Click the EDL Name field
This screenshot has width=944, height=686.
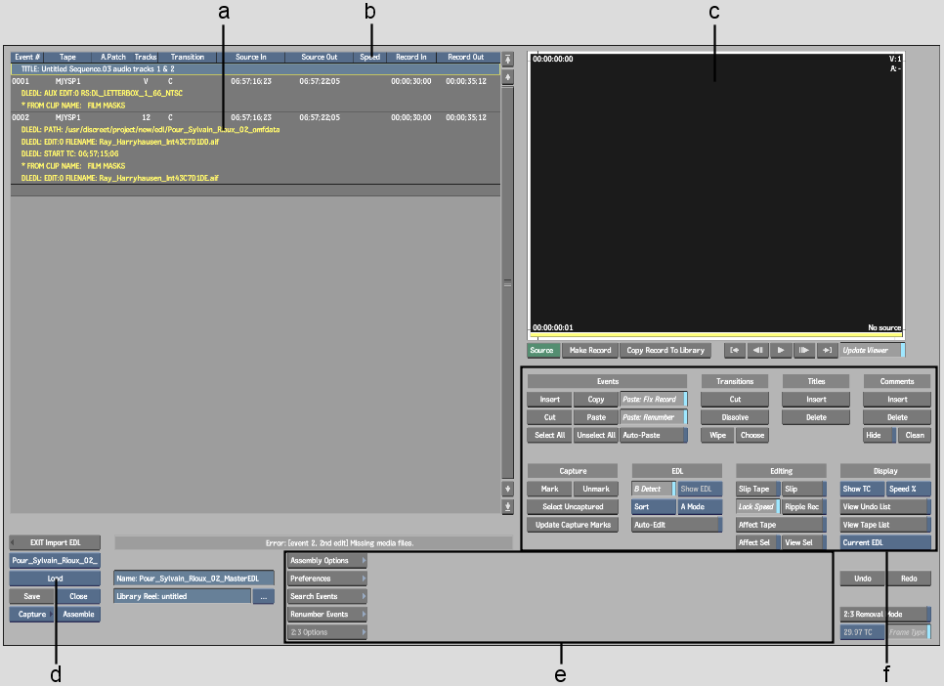[193, 579]
